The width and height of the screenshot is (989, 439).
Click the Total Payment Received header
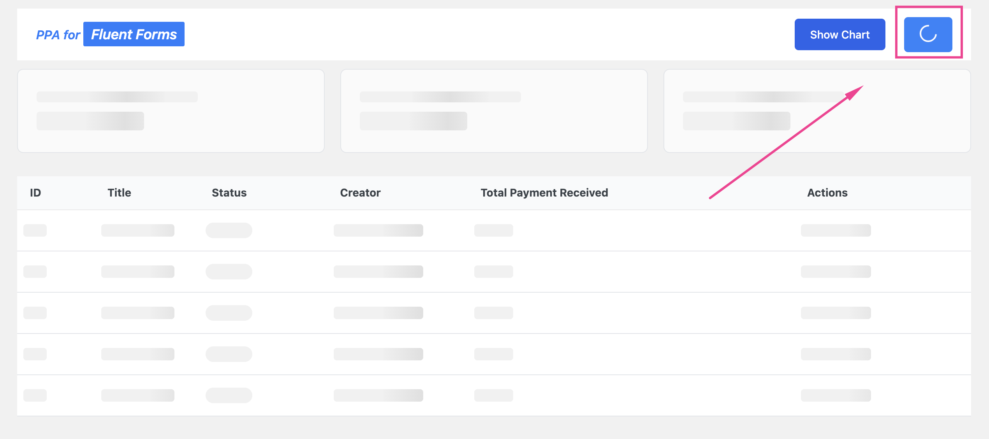click(x=544, y=193)
